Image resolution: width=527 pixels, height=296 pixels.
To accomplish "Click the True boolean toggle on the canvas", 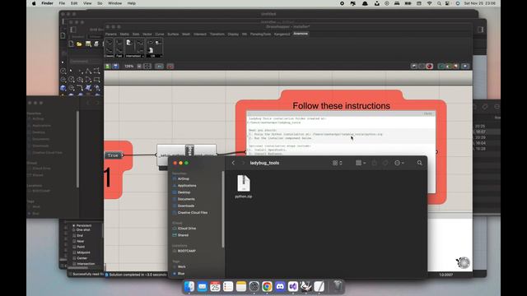I will tap(114, 155).
